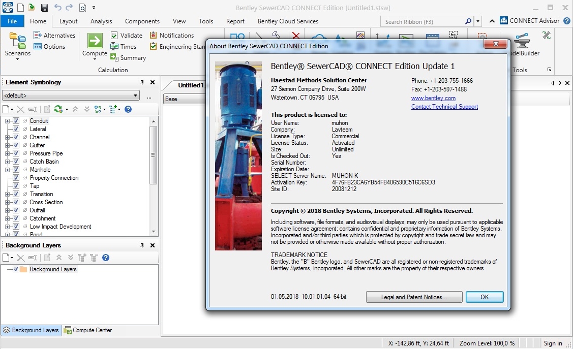Pin the Element Symbology panel
The image size is (573, 349).
click(x=142, y=82)
